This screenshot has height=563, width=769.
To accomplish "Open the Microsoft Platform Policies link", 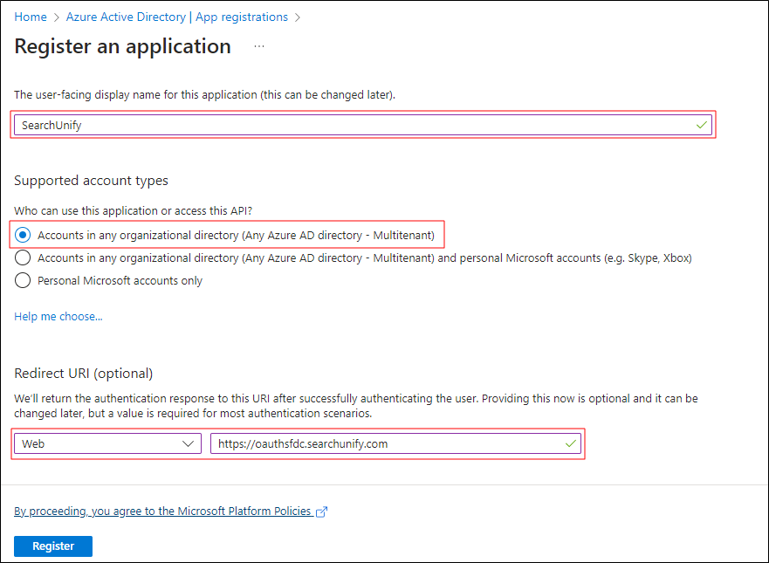I will [x=163, y=511].
